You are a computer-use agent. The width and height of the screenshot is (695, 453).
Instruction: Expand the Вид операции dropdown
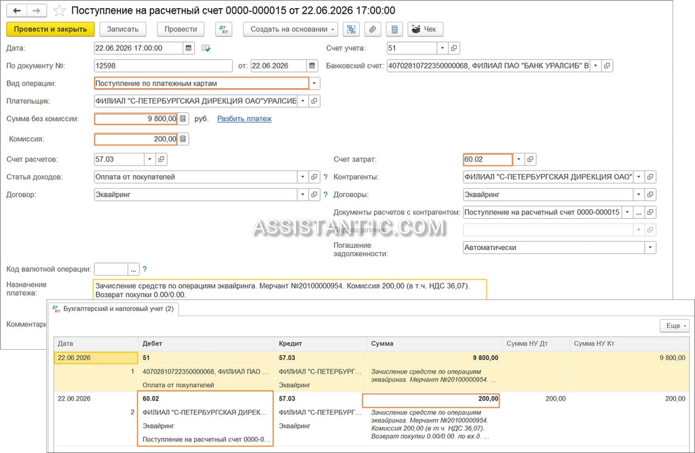pos(314,84)
